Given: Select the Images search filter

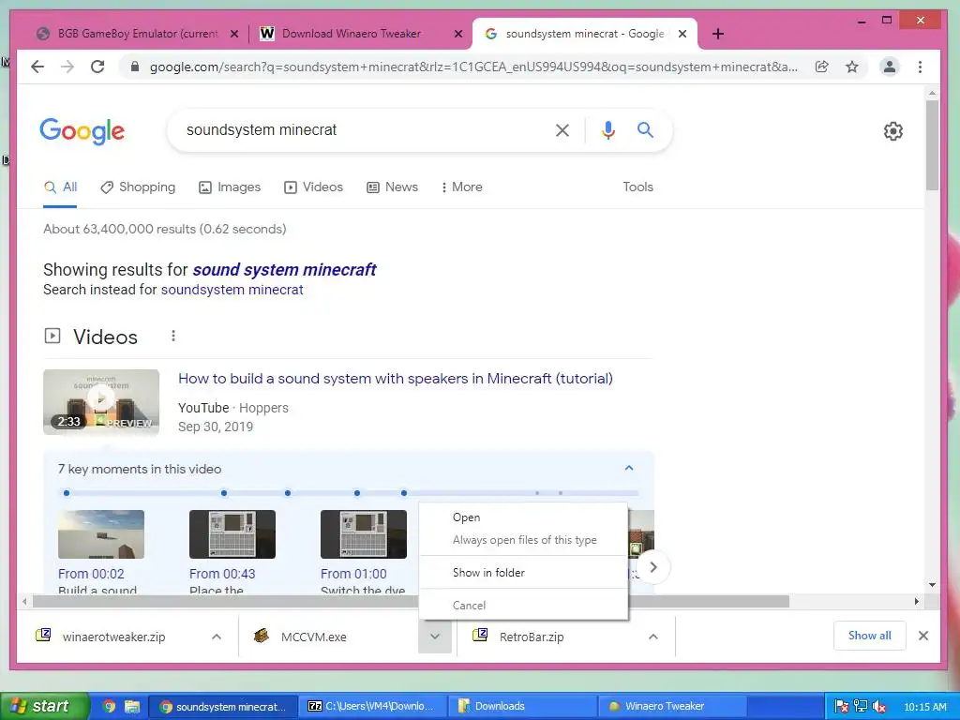Looking at the screenshot, I should 230,187.
